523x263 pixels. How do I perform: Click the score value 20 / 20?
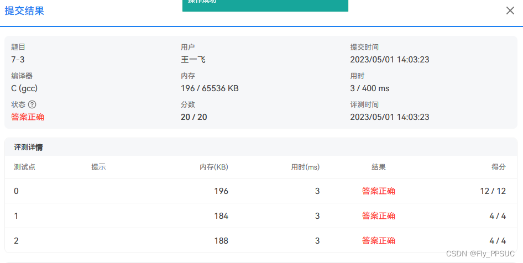(194, 117)
